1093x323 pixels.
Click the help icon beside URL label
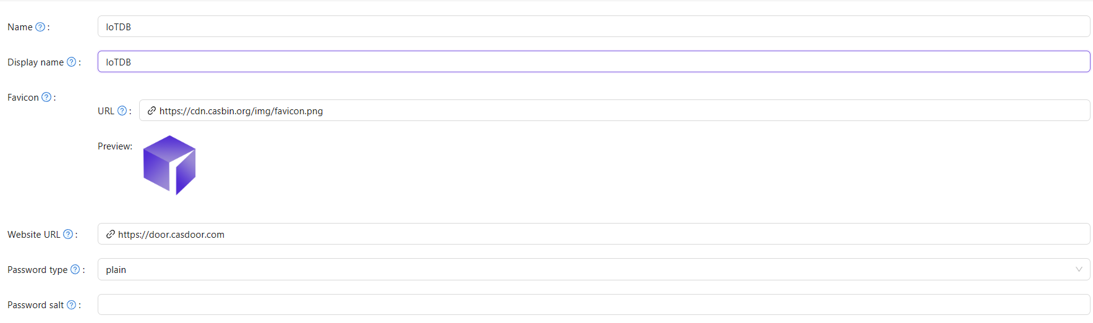coord(122,111)
